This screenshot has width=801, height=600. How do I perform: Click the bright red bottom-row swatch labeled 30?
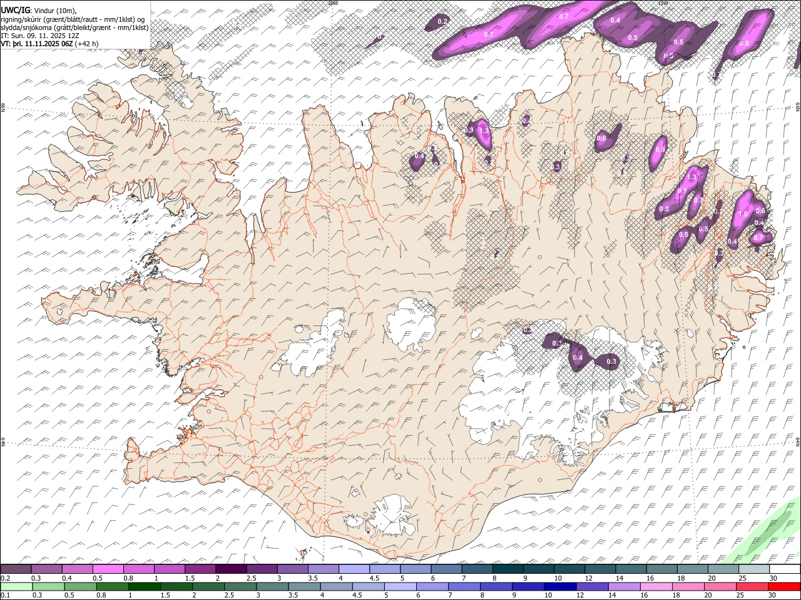pyautogui.click(x=785, y=586)
